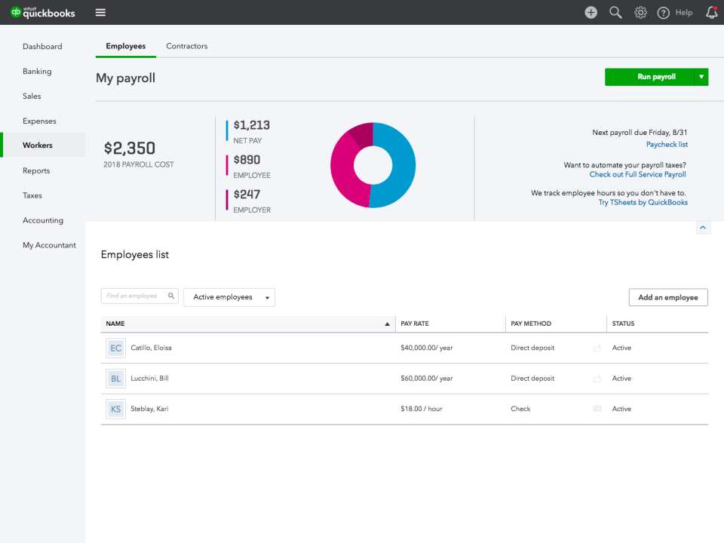Open the quick create plus icon
The image size is (724, 543).
coord(591,12)
